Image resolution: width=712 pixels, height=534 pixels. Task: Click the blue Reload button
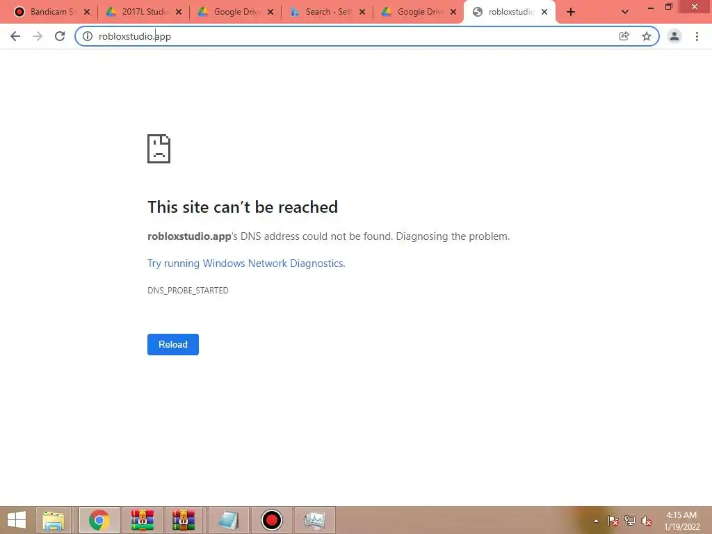coord(173,344)
